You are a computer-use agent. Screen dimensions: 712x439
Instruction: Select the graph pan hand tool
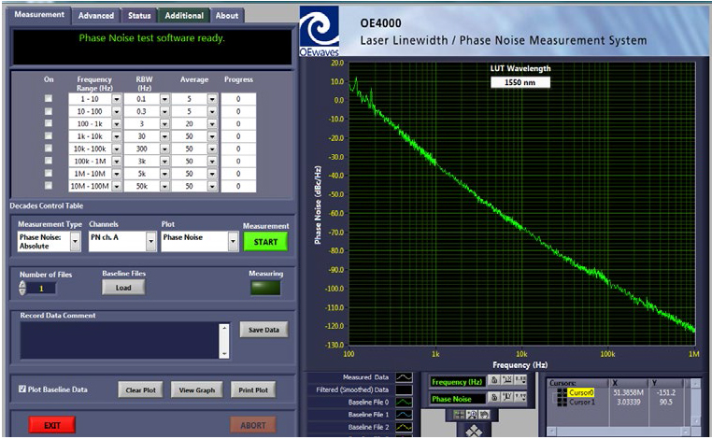[x=485, y=415]
